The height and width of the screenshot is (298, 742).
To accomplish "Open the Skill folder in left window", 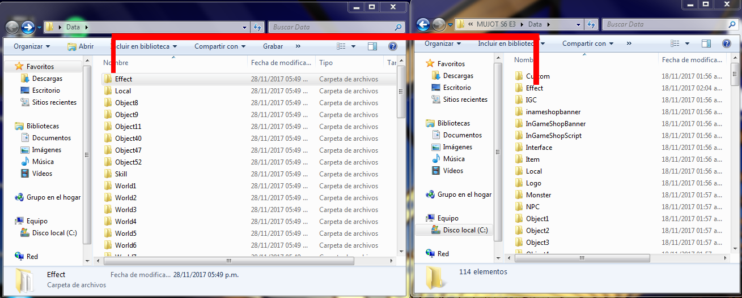I will pyautogui.click(x=121, y=174).
